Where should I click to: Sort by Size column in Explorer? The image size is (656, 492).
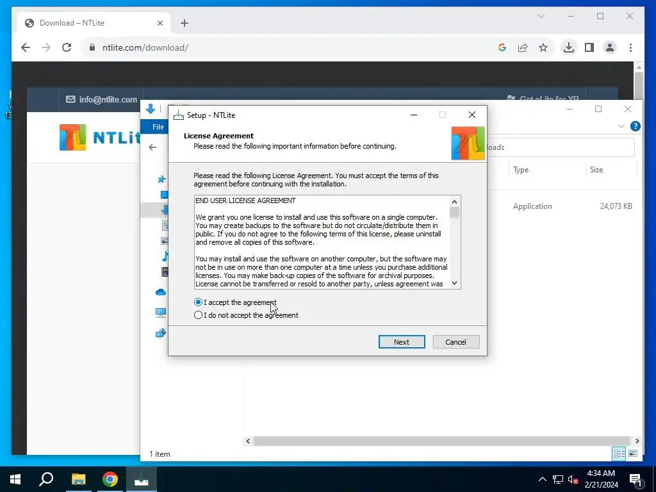[x=596, y=170]
